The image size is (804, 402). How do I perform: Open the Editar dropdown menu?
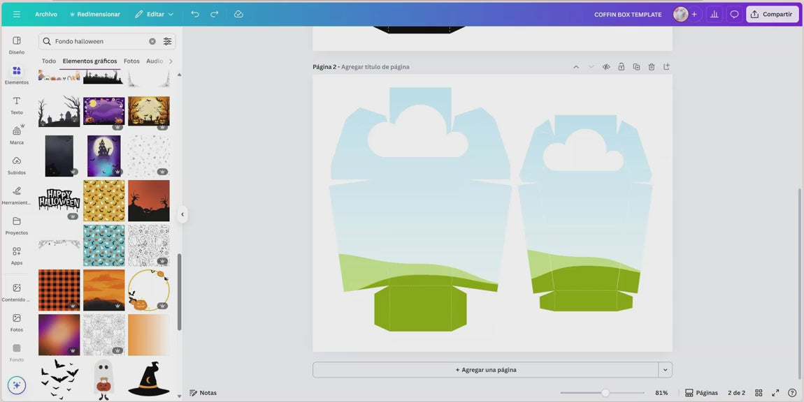(x=155, y=14)
